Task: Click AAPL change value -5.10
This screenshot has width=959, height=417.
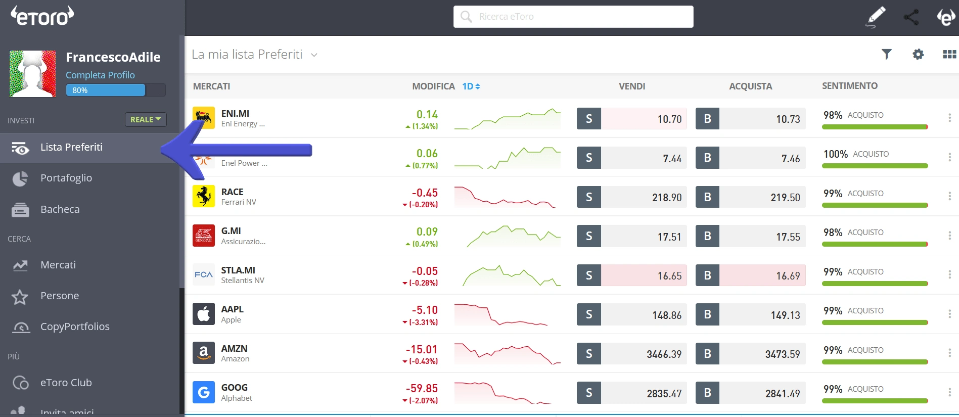Action: click(x=425, y=310)
